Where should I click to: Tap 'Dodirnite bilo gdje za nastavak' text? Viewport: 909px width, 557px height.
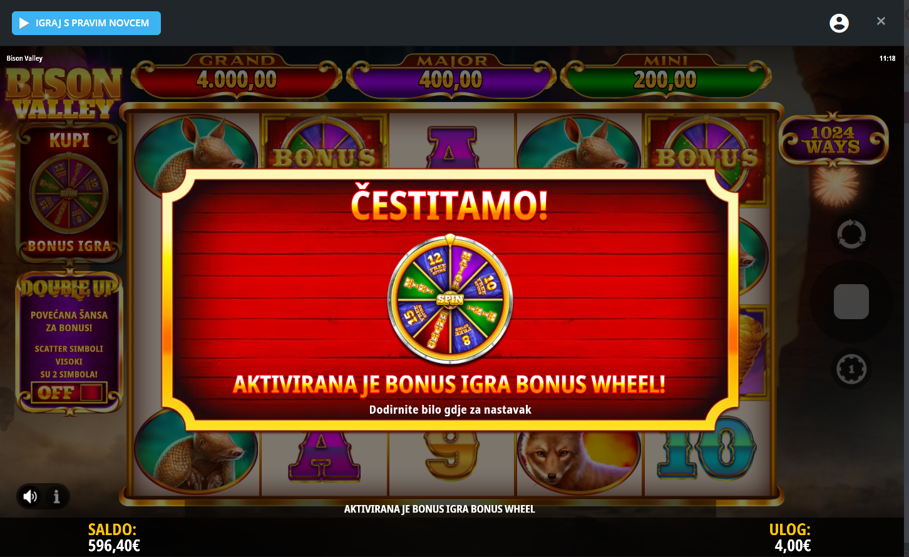point(450,410)
